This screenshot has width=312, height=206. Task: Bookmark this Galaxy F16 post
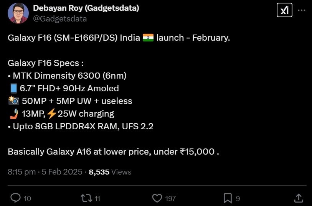click(228, 198)
